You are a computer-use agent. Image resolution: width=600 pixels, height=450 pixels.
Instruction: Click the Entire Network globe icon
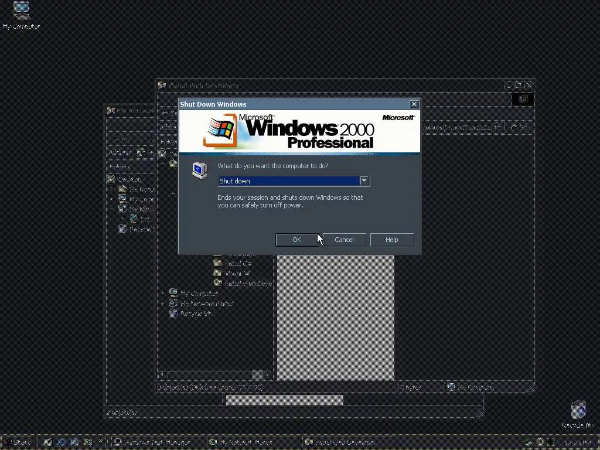tap(133, 219)
